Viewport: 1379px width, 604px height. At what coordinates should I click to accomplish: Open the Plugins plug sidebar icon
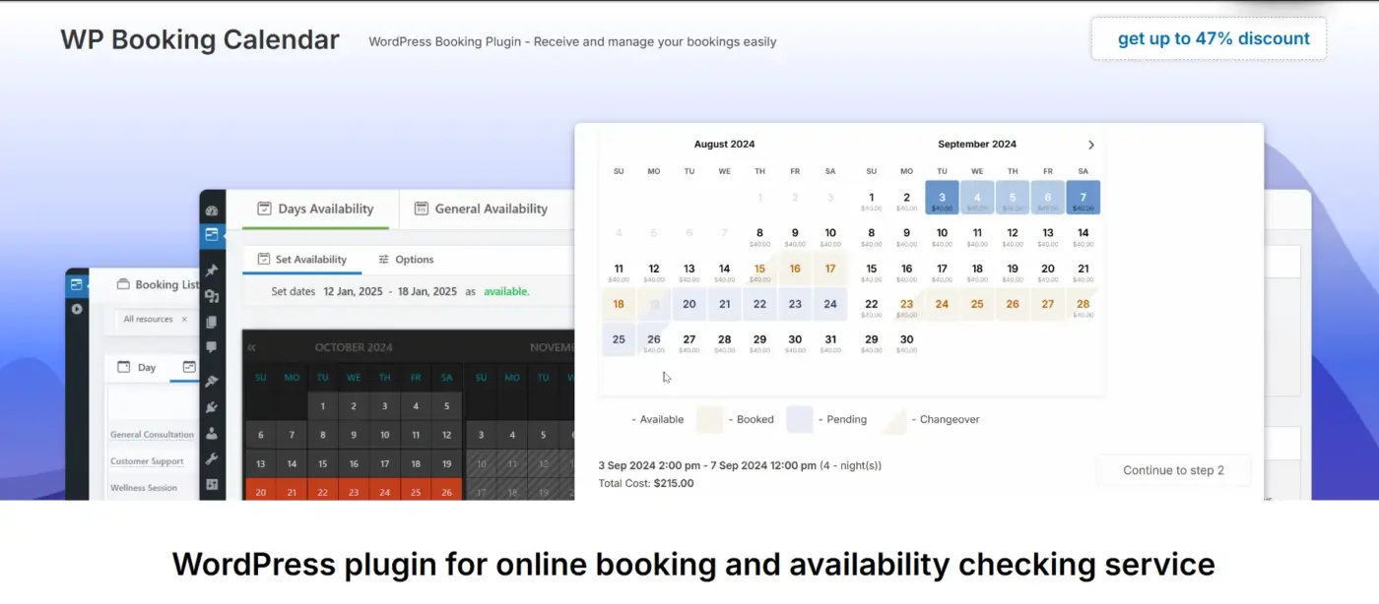click(212, 407)
